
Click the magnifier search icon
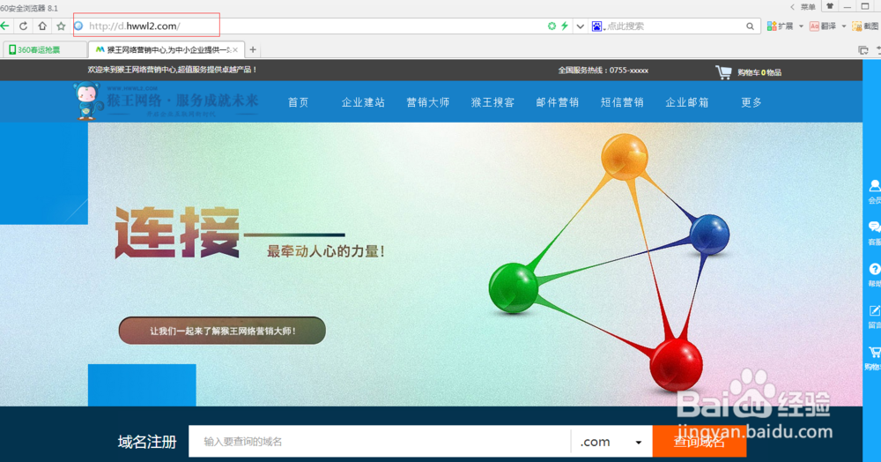pyautogui.click(x=750, y=26)
